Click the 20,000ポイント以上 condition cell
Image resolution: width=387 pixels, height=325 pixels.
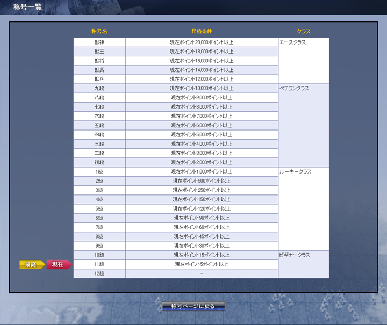(x=202, y=42)
